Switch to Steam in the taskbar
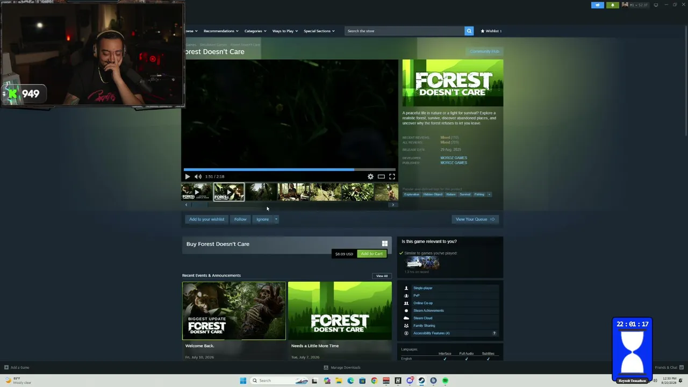688x387 pixels. [421, 381]
